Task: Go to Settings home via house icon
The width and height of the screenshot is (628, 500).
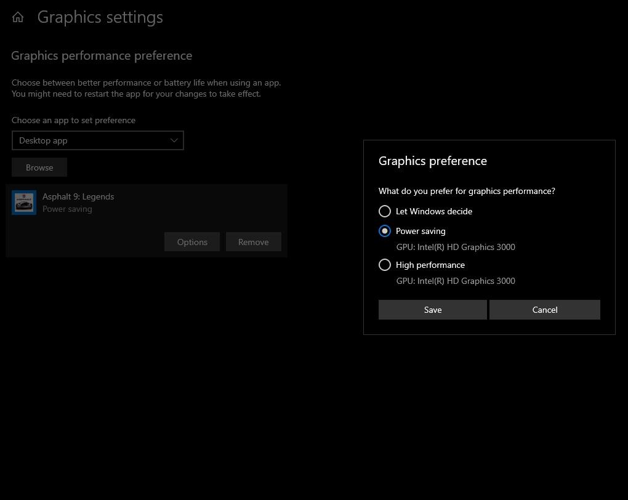Action: (18, 17)
